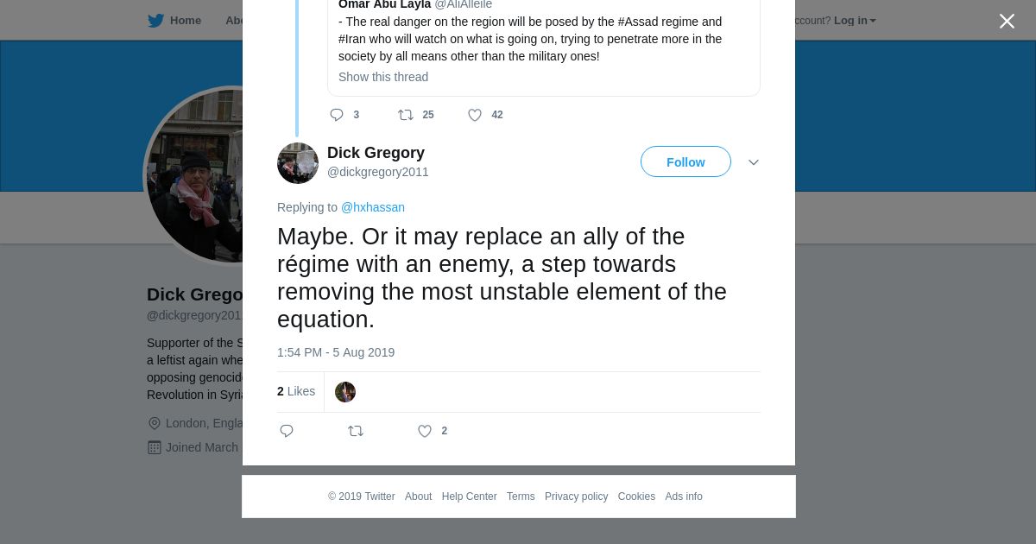Open the Help Center footer link
Image resolution: width=1036 pixels, height=544 pixels.
469,497
